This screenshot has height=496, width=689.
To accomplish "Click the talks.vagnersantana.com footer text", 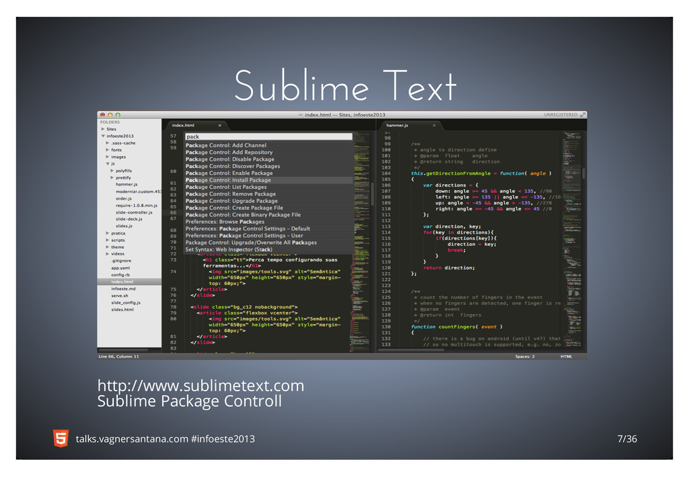I will coord(132,438).
